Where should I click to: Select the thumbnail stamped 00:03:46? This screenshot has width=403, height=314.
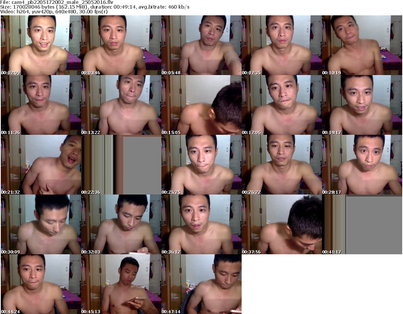121,45
